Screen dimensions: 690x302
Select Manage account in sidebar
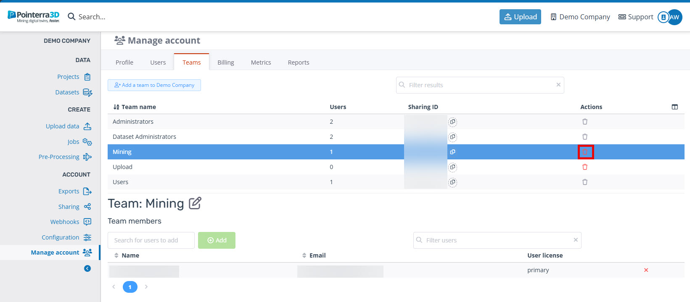coord(55,253)
